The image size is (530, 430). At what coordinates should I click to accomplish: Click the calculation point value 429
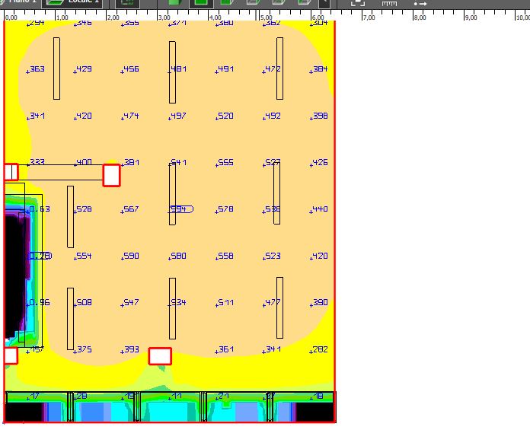(84, 69)
